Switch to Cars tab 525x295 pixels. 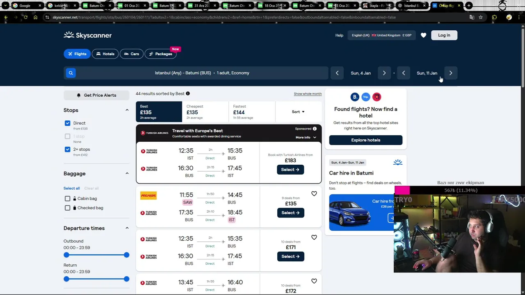[x=131, y=54]
